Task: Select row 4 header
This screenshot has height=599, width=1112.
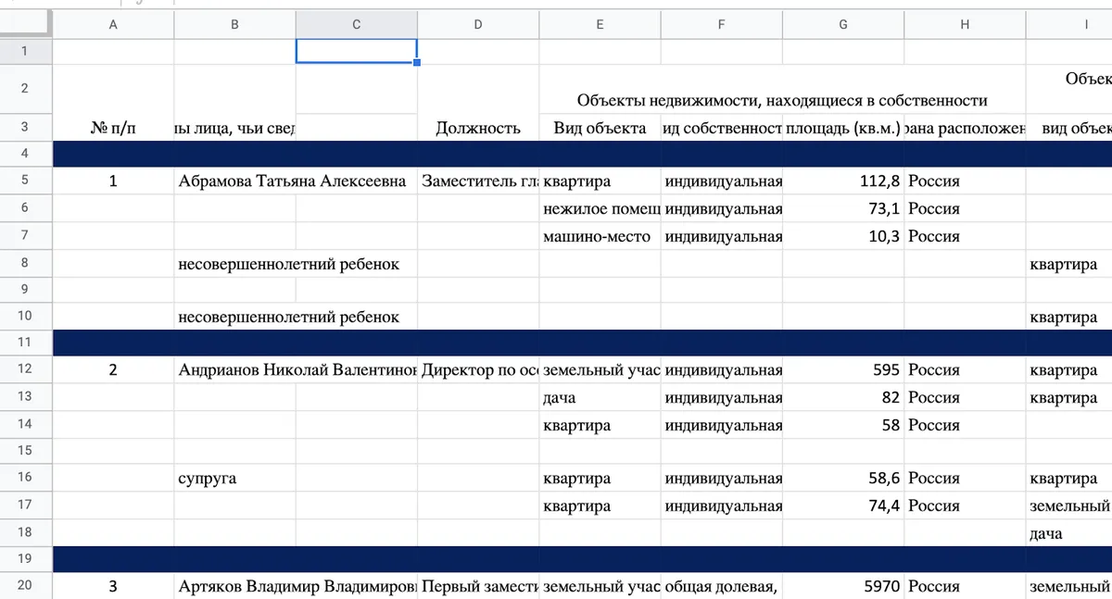Action: pyautogui.click(x=26, y=154)
